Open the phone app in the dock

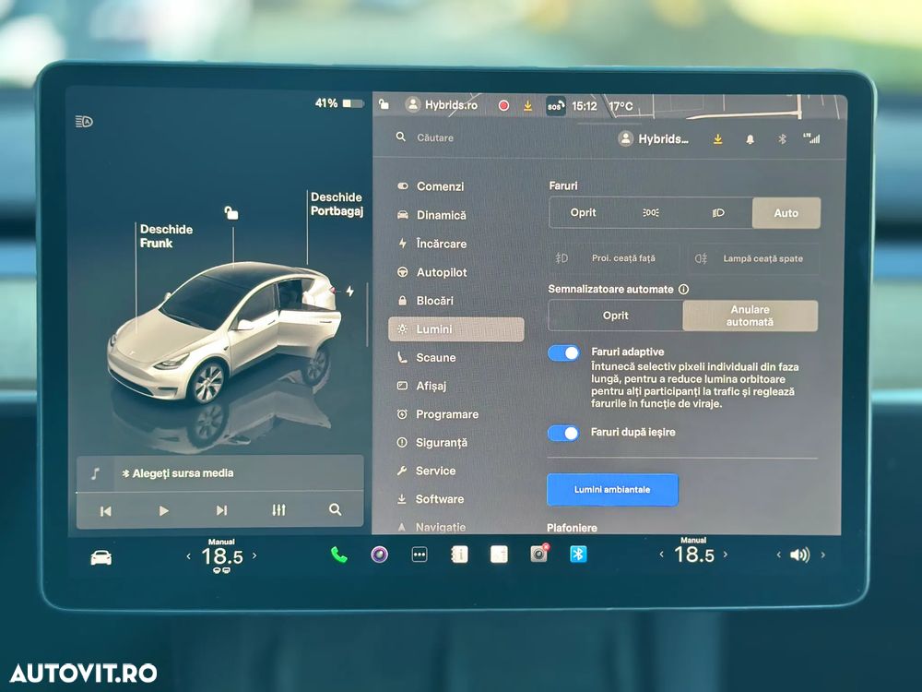(338, 555)
